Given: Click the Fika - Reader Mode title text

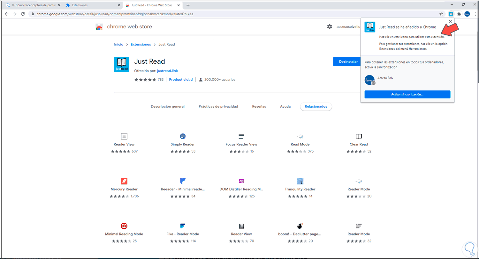Looking at the screenshot, I should pyautogui.click(x=183, y=234).
